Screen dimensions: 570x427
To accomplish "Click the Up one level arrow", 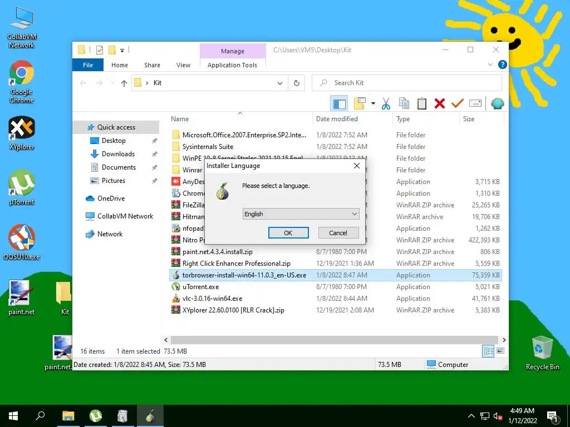I will pos(124,83).
